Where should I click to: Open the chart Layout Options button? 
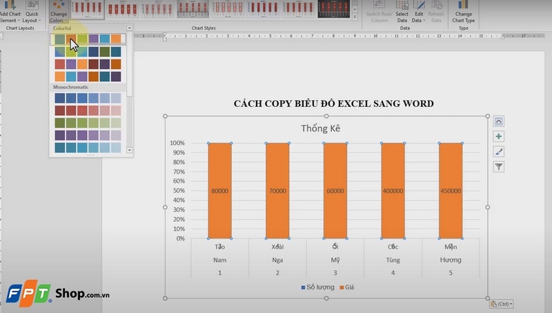tap(498, 121)
